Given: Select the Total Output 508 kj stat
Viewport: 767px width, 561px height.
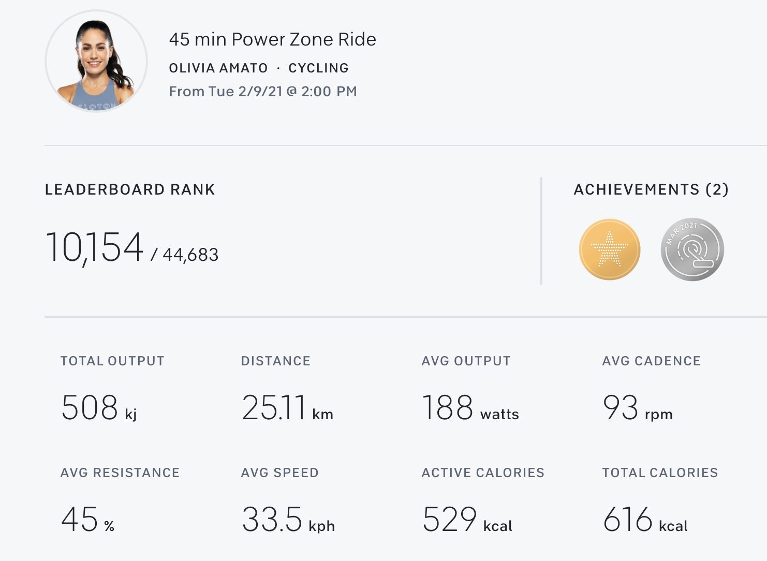Looking at the screenshot, I should [x=98, y=408].
